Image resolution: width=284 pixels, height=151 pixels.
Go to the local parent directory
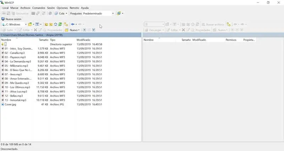(47, 24)
